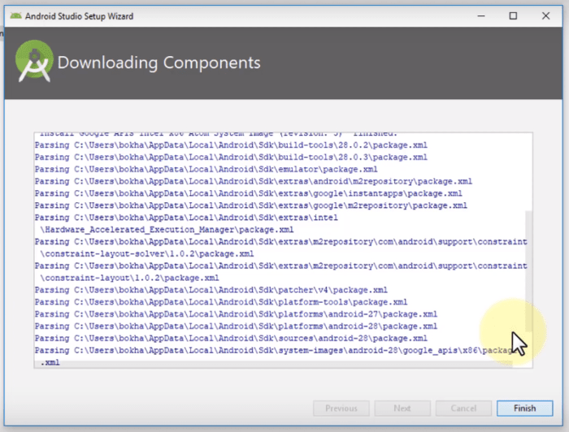This screenshot has height=432, width=569.
Task: Click the system-images\android-28 google_apis log line
Action: (x=274, y=351)
